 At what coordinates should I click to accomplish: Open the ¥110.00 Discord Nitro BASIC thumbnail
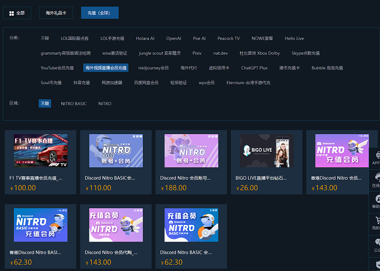pos(116,151)
